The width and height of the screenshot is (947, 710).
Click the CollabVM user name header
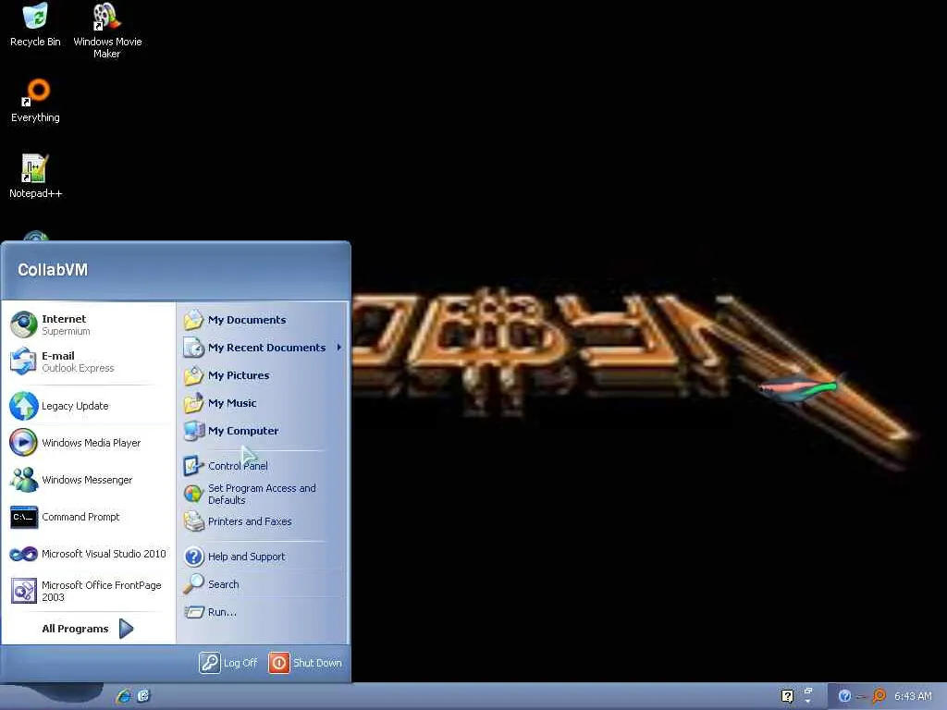click(53, 270)
